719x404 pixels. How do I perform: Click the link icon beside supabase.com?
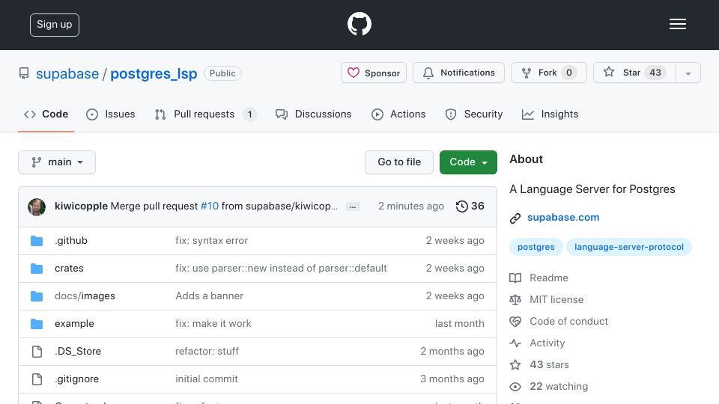tap(515, 218)
